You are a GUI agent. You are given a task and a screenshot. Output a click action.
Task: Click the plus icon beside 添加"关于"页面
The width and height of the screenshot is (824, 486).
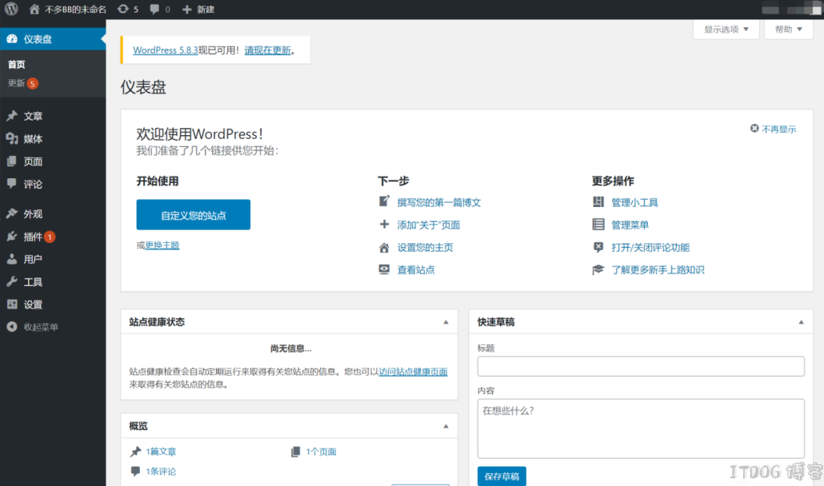point(384,225)
